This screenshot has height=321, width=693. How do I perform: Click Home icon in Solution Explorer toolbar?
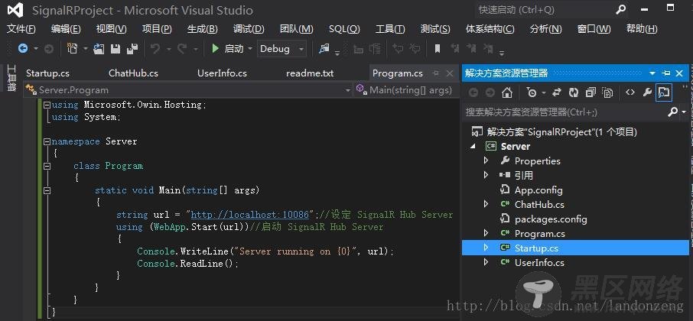tap(507, 92)
